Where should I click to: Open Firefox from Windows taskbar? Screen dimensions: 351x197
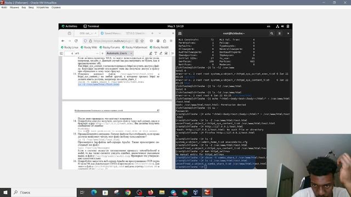[x=150, y=192]
